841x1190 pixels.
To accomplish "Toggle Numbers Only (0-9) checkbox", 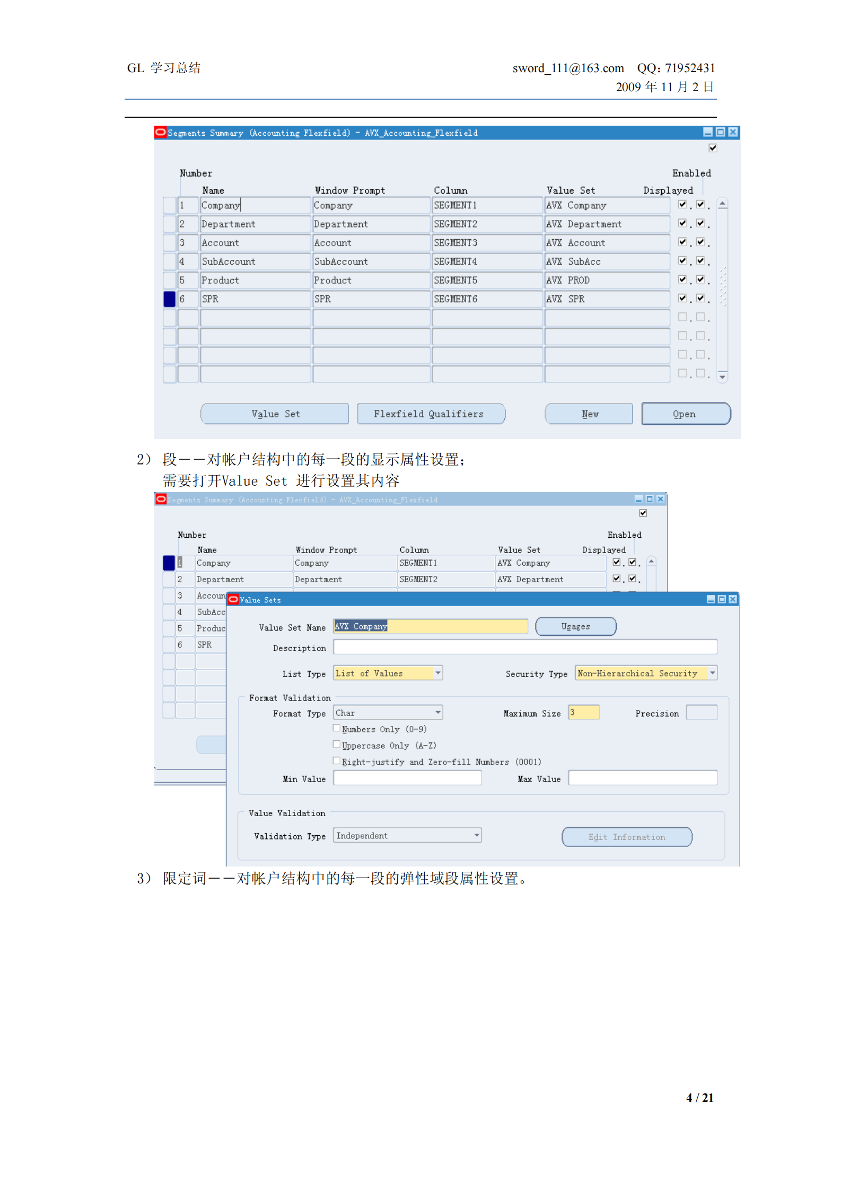I will point(337,728).
